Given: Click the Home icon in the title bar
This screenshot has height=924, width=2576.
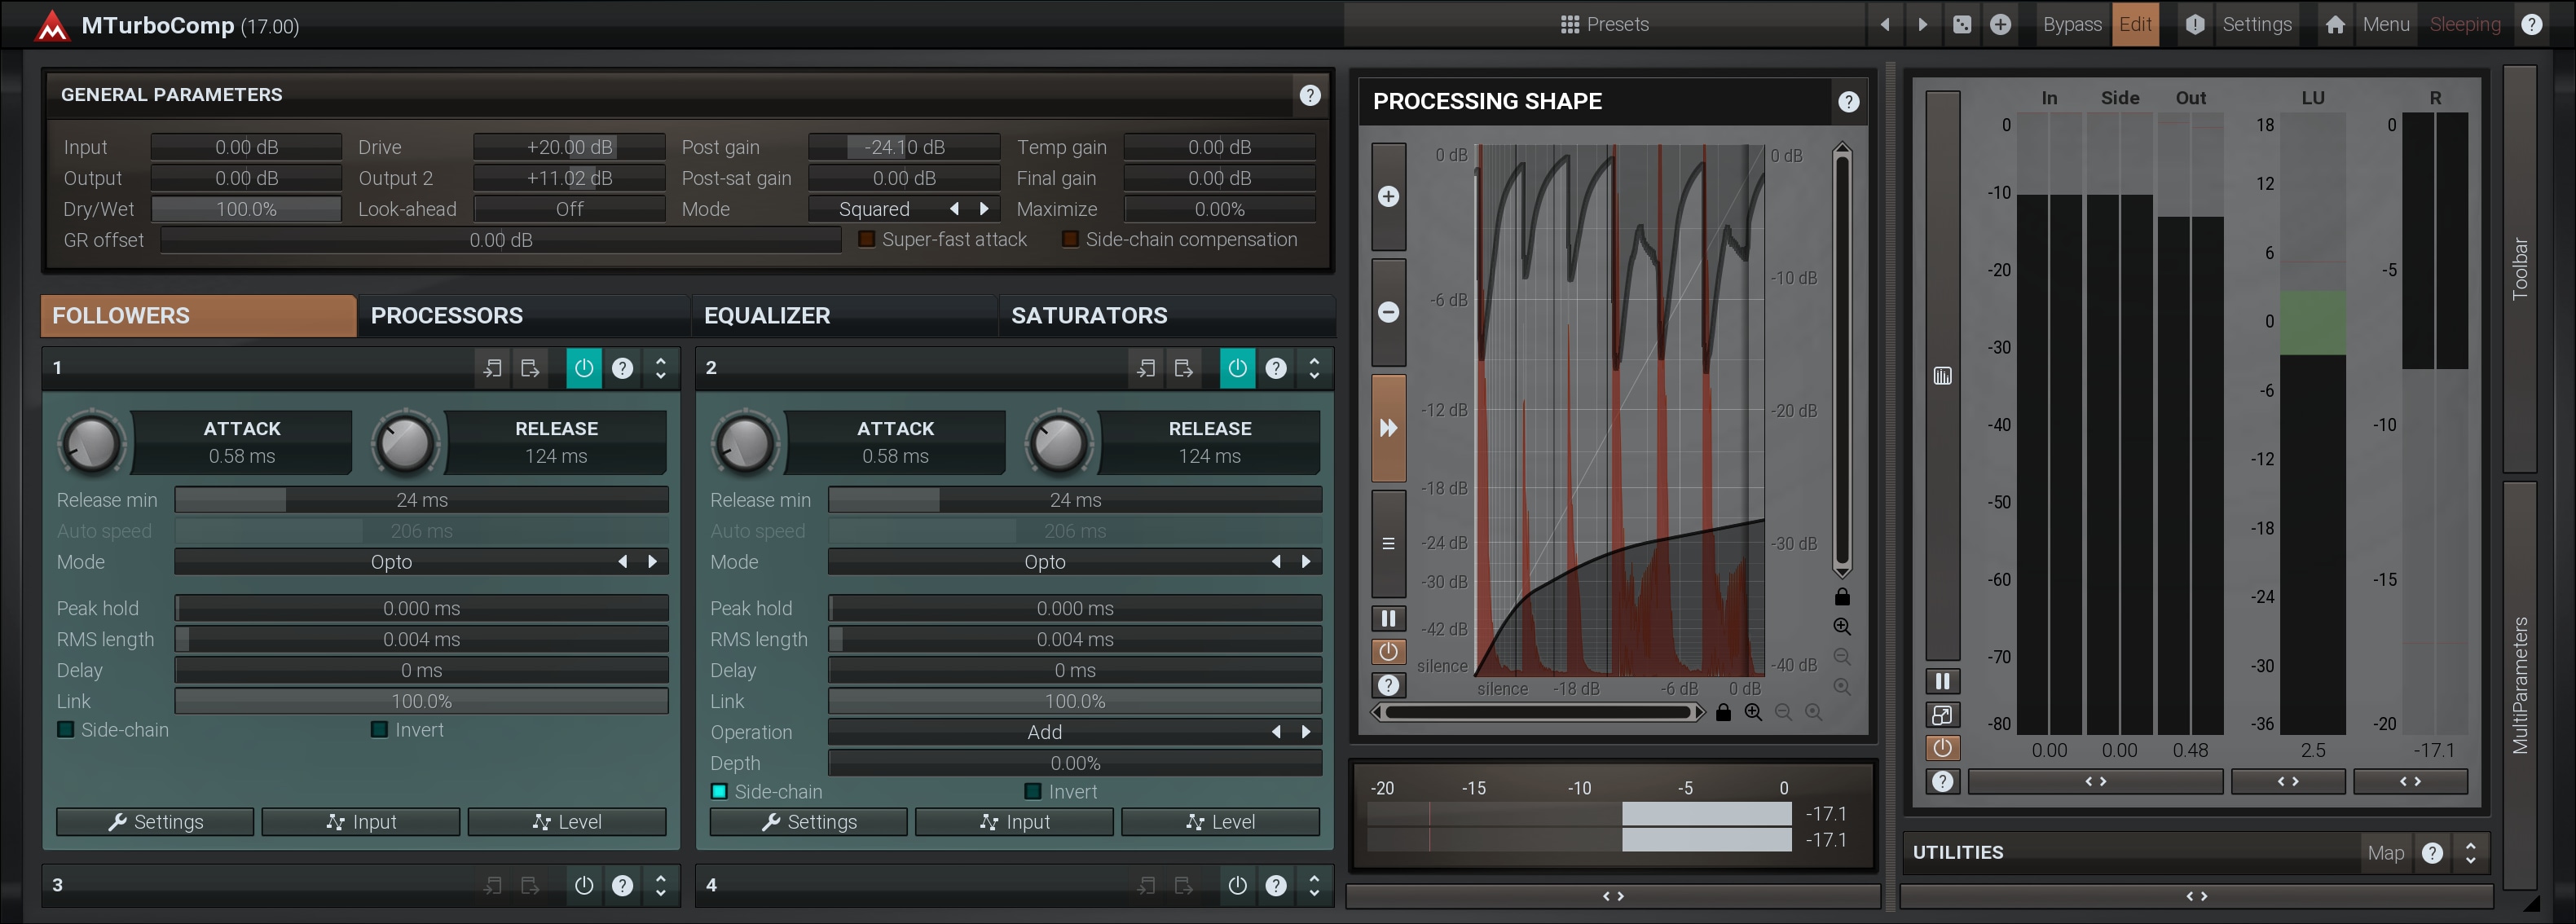Looking at the screenshot, I should tap(2335, 24).
